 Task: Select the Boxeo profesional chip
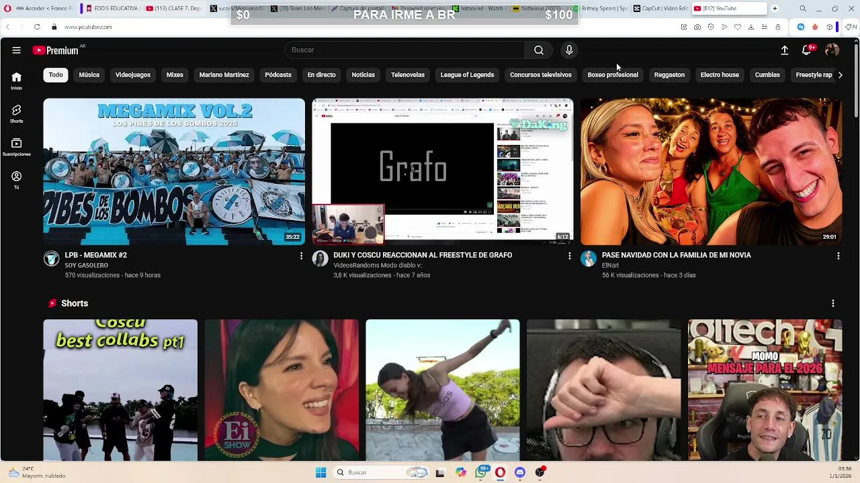click(613, 75)
